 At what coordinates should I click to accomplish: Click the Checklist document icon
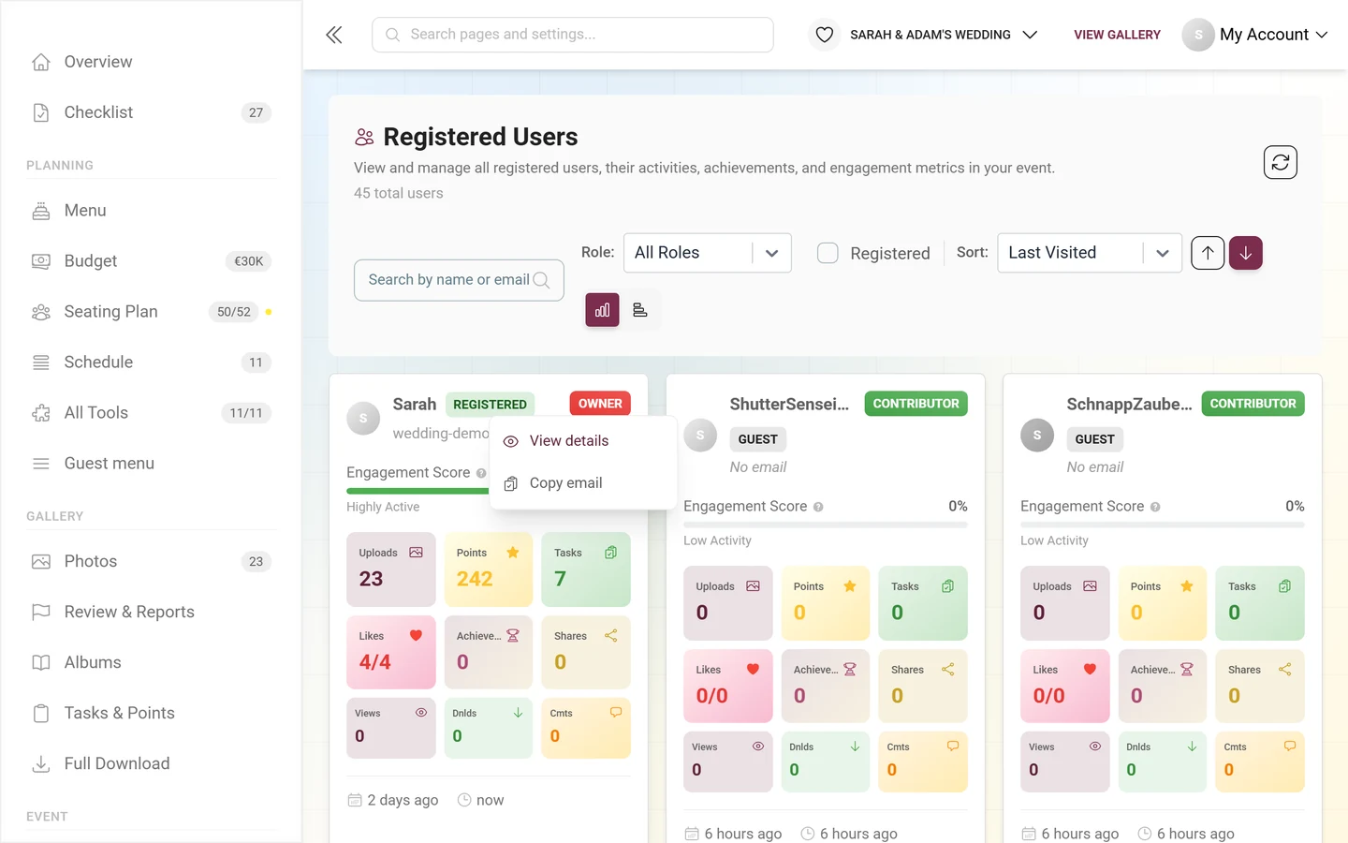pos(41,112)
